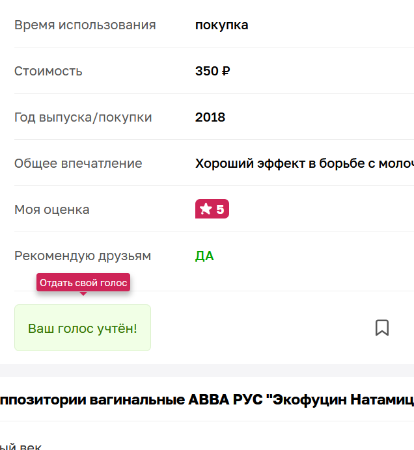Image resolution: width=414 pixels, height=450 pixels.
Task: Click the 'Год выпуска/покупки' label
Action: click(83, 117)
